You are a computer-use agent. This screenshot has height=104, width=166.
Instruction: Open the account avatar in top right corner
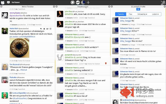[163, 3]
